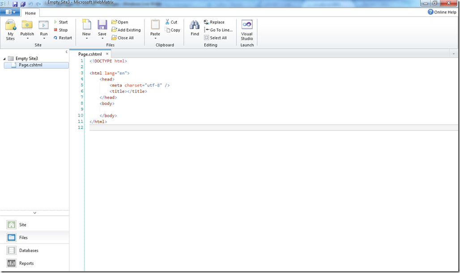The image size is (460, 273).
Task: Copy the selected text
Action: [173, 30]
